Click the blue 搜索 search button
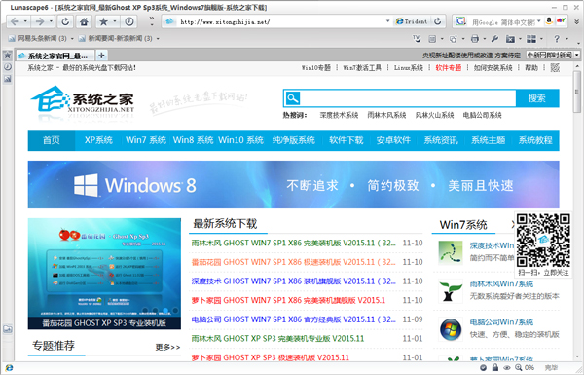584x375 pixels. (537, 98)
